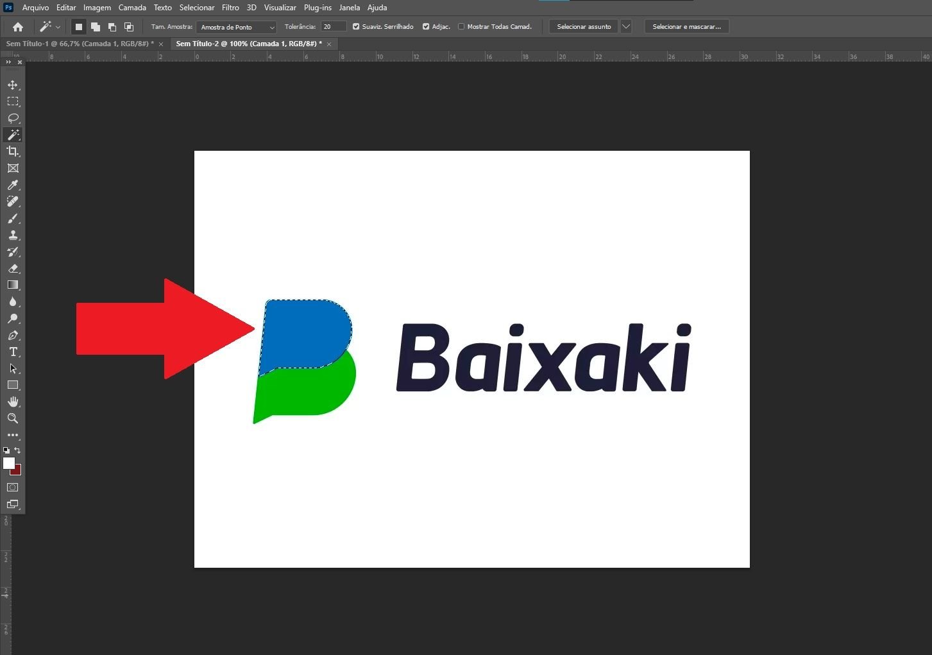
Task: Change the screen mode
Action: click(13, 504)
